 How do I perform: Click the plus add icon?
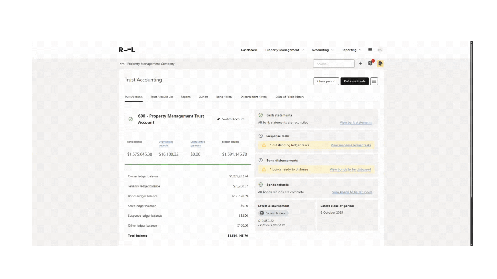(x=360, y=64)
